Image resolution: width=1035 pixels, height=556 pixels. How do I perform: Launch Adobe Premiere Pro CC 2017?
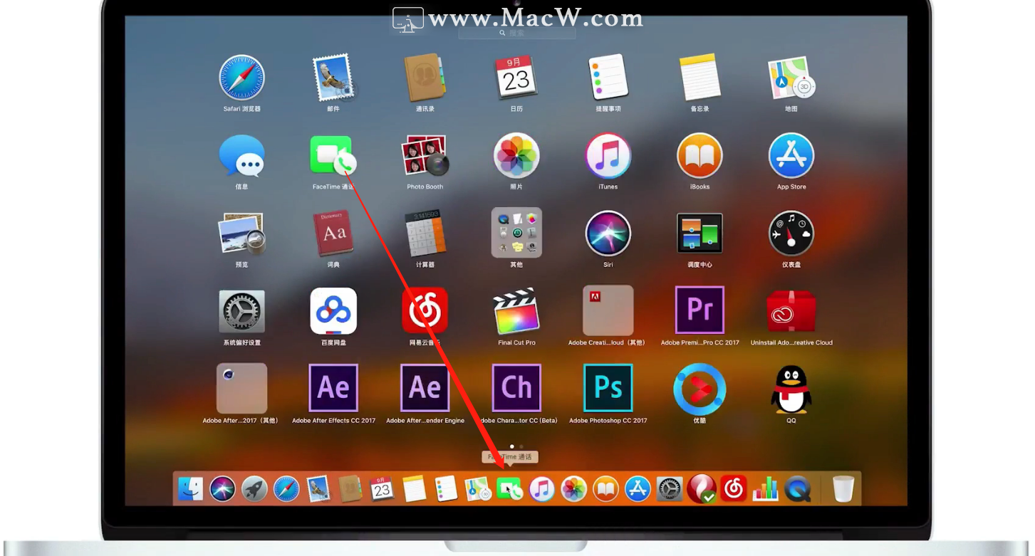699,310
